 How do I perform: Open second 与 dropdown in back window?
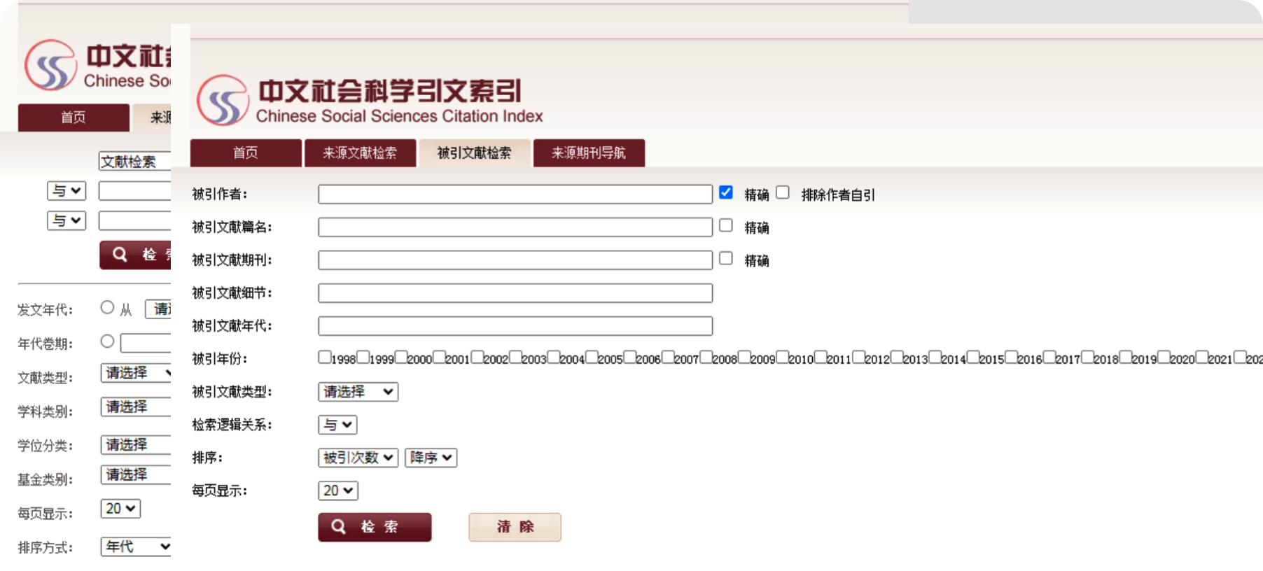[67, 220]
